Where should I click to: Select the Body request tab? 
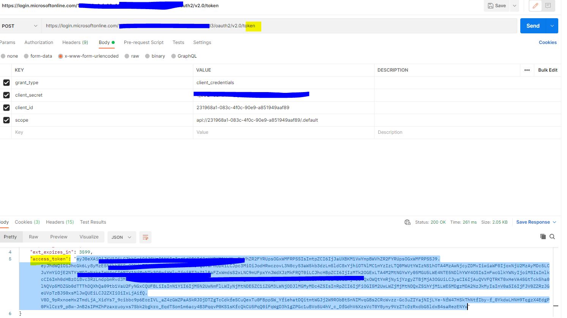click(106, 42)
